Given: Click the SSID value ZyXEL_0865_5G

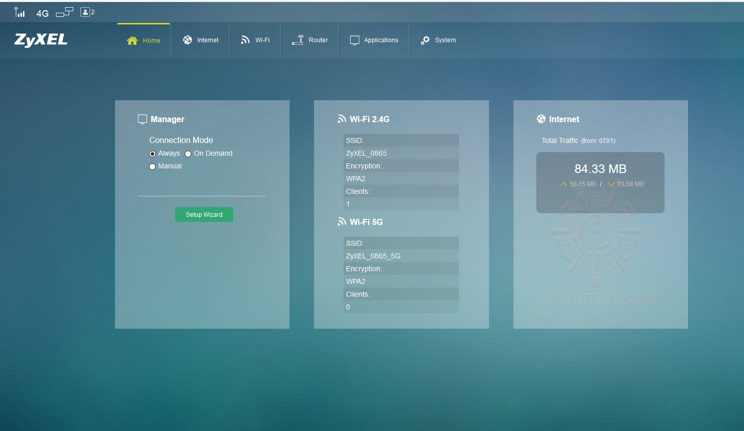Looking at the screenshot, I should [374, 256].
